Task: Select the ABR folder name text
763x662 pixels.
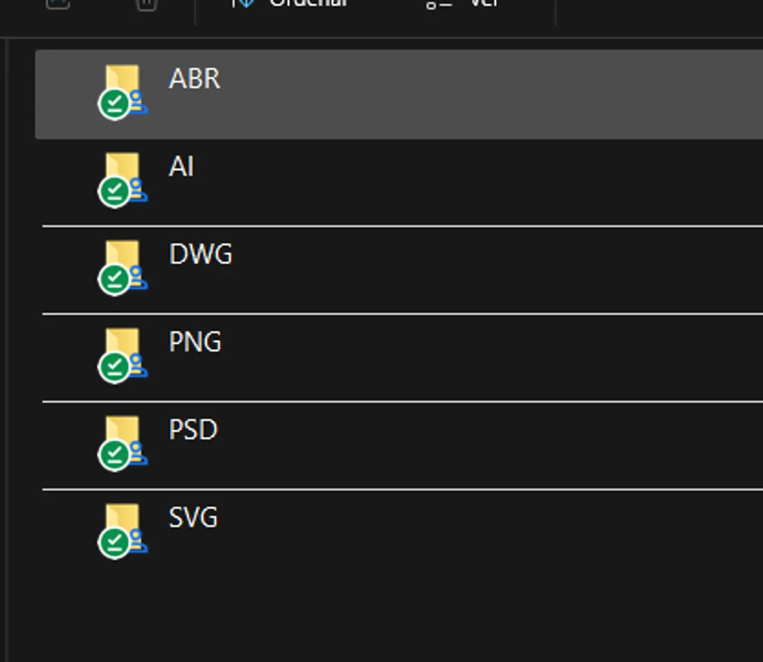Action: click(x=195, y=79)
